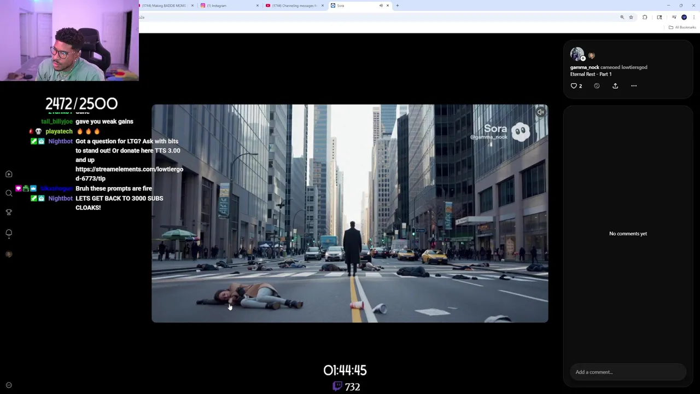Screen dimensions: 700x394
Task: Click the 'Bruh these prompts are fire' message
Action: pyautogui.click(x=114, y=188)
